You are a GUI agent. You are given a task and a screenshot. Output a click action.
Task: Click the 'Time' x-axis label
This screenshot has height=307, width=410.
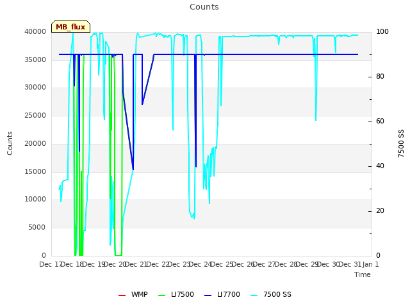363,274
